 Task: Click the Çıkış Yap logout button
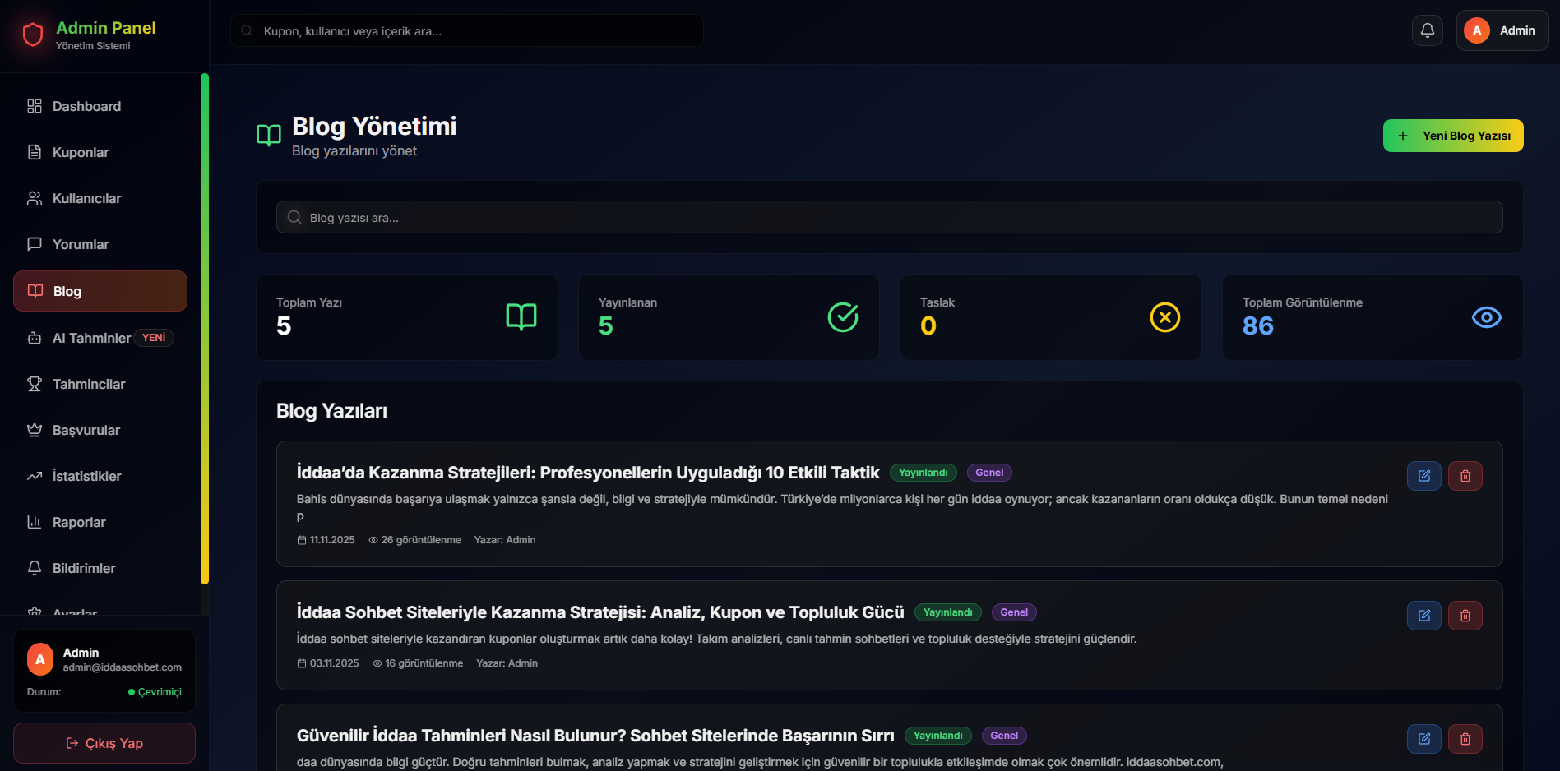[x=104, y=743]
